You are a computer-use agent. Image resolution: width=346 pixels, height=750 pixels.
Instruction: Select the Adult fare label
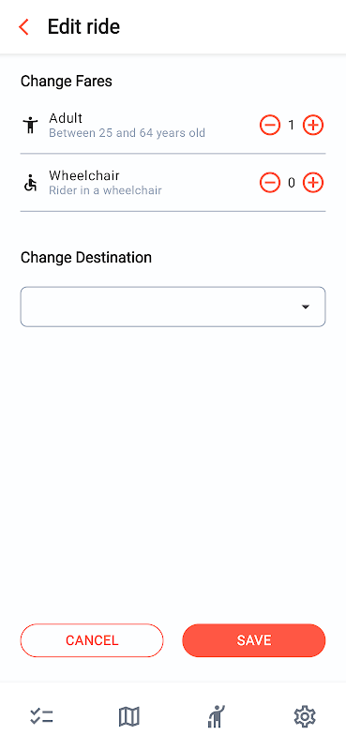coord(66,118)
